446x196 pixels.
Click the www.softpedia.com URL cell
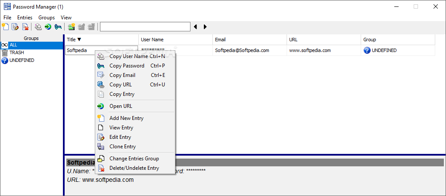click(x=324, y=50)
